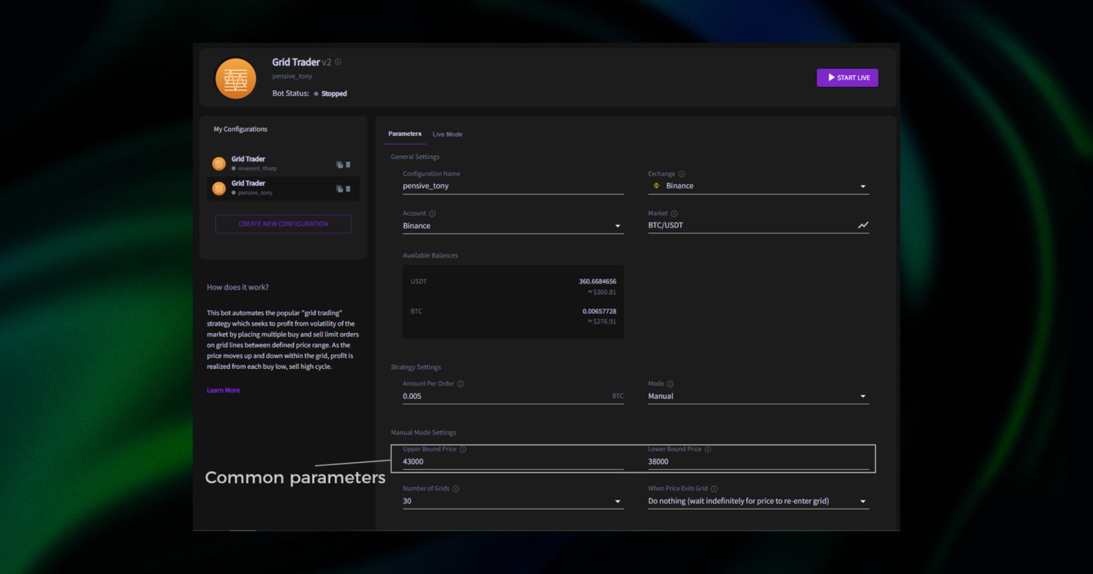Screen dimensions: 1093x574
Task: Duplicate the reverent_tharp configuration
Action: 339,165
